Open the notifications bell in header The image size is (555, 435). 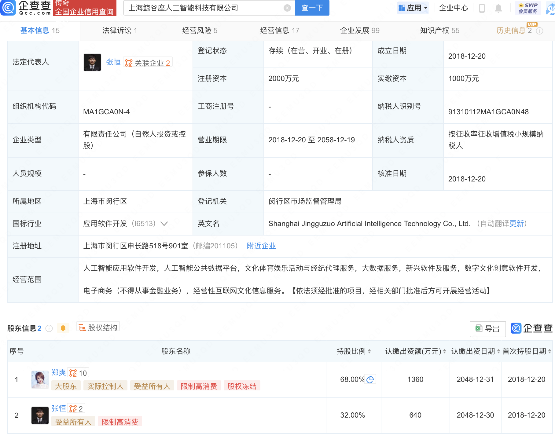498,8
